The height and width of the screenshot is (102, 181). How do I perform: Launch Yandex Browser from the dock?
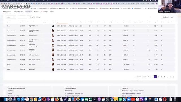pos(27,99)
